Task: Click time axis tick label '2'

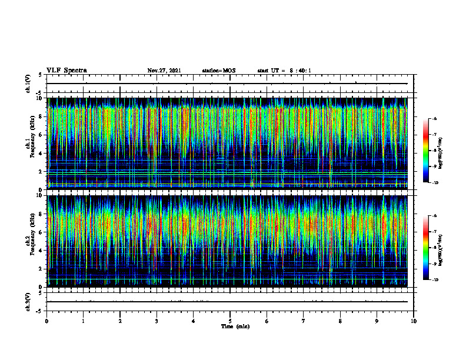Action: point(120,321)
